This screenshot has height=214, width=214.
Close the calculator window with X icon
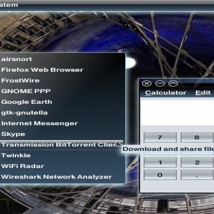coord(147,83)
